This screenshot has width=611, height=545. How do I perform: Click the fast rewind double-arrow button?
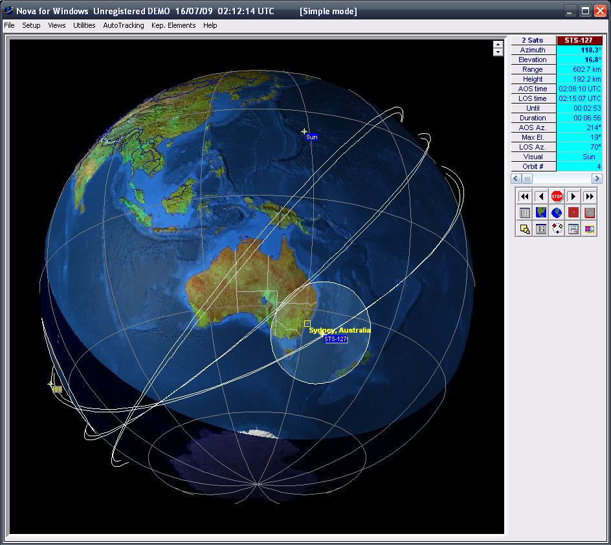[524, 196]
